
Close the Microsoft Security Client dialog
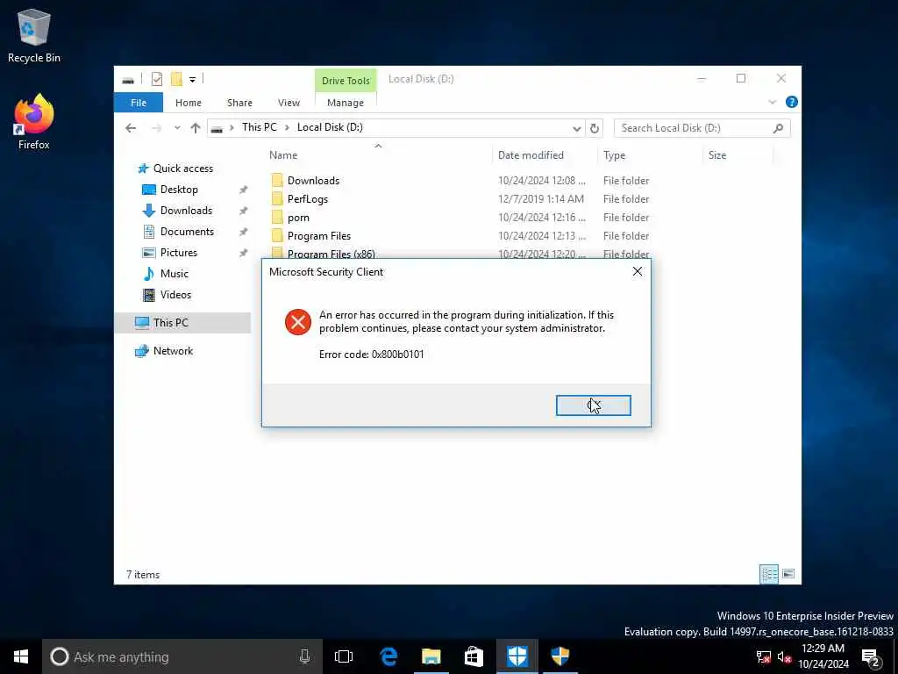[637, 272]
